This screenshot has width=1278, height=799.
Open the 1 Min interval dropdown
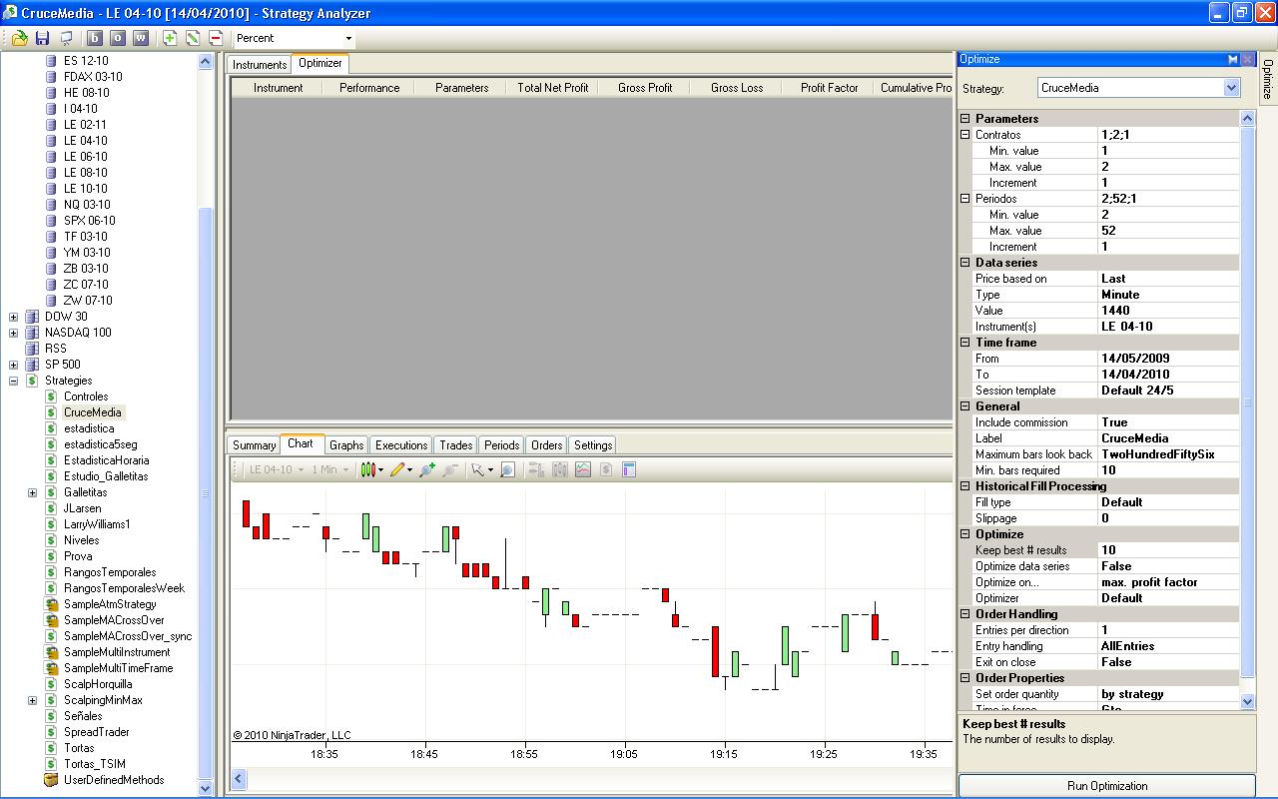point(331,469)
